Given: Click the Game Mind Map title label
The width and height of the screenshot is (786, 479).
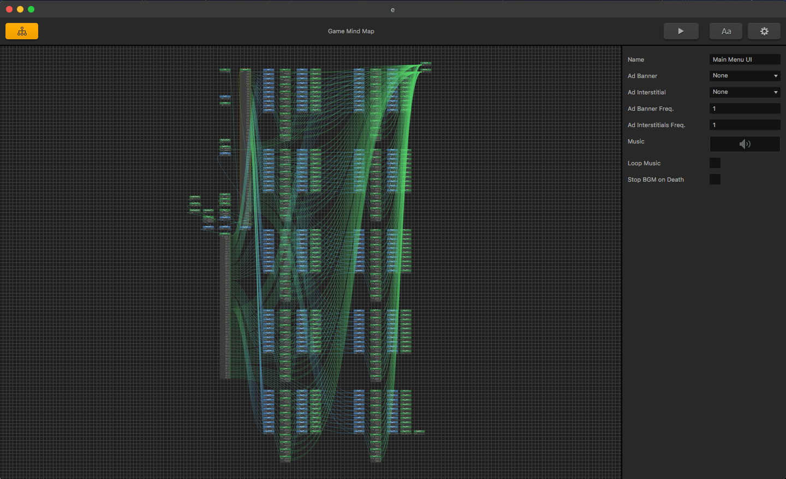Looking at the screenshot, I should point(351,31).
